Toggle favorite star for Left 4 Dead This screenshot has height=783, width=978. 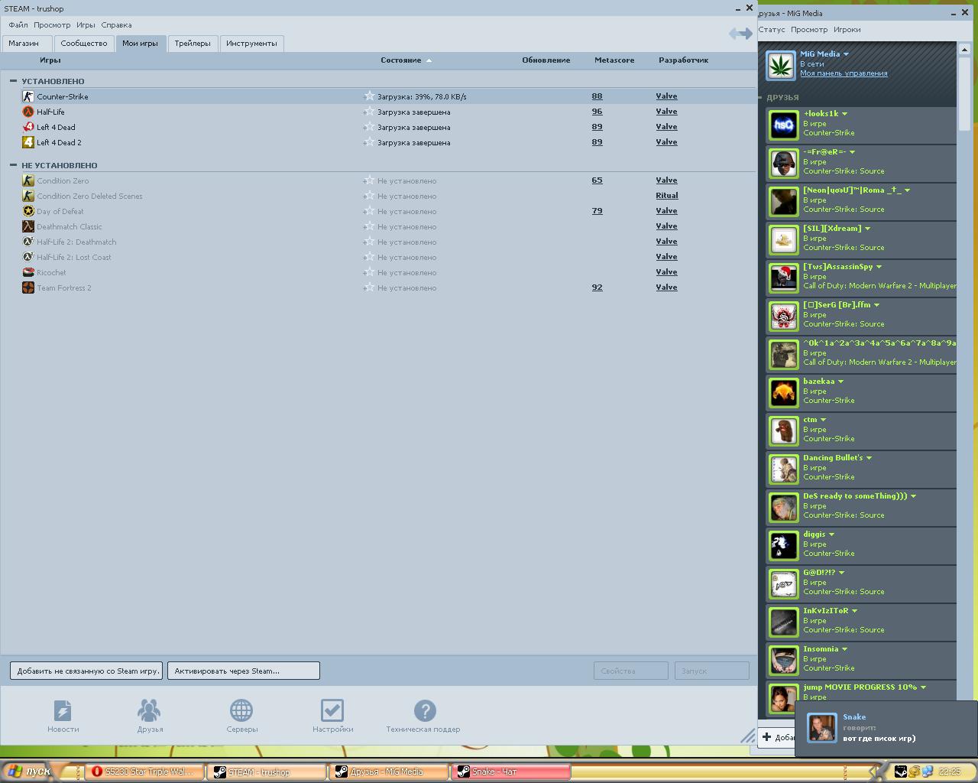(369, 127)
